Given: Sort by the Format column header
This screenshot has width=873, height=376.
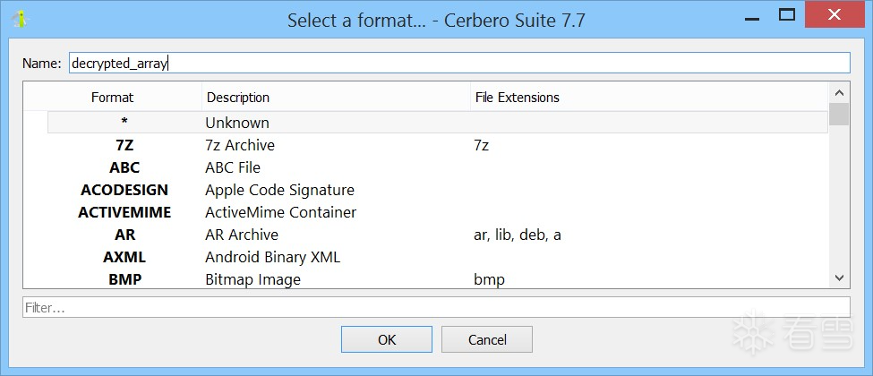Looking at the screenshot, I should pyautogui.click(x=112, y=97).
